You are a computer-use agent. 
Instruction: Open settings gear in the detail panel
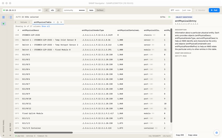pos(216,133)
